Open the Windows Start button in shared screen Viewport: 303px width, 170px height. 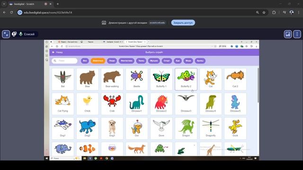pyautogui.click(x=46, y=158)
